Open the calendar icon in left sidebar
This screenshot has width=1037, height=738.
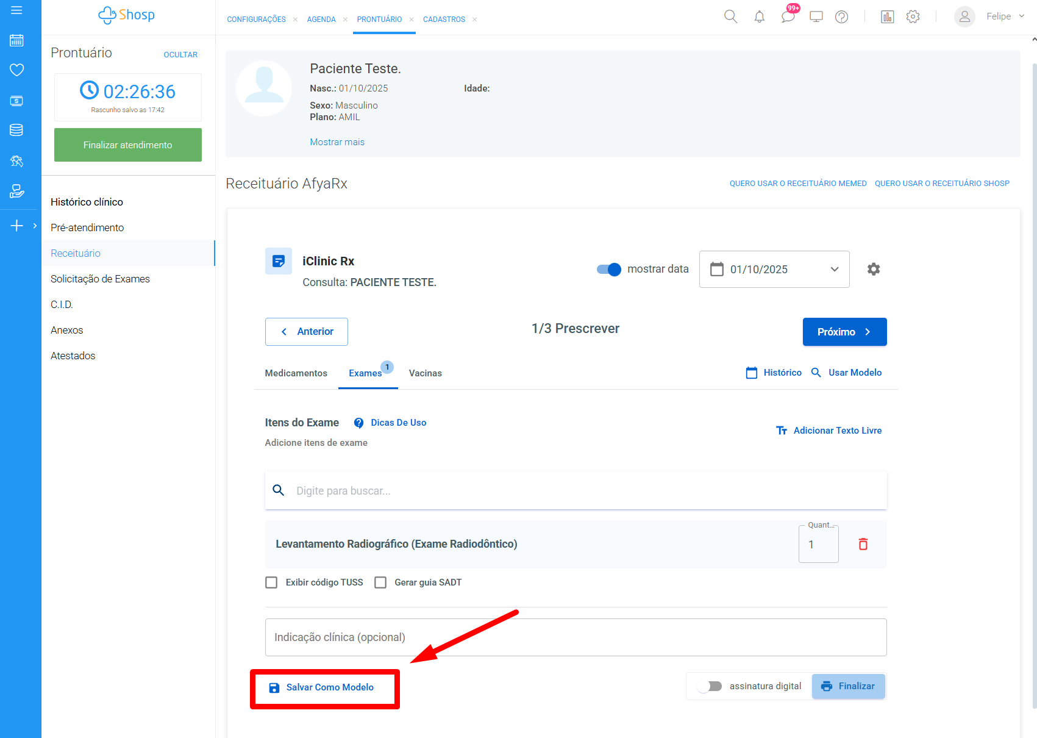[x=16, y=41]
